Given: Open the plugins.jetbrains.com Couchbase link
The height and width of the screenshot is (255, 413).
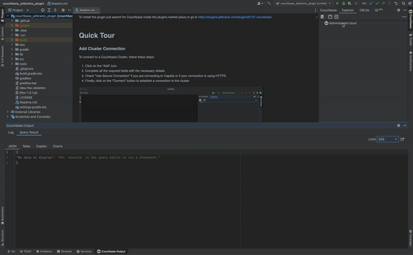Looking at the screenshot, I should coord(235,17).
